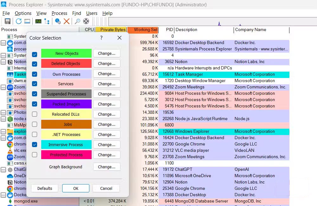The image size is (317, 206).
Task: Click the Find magnifying glass icon
Action: point(77,21)
